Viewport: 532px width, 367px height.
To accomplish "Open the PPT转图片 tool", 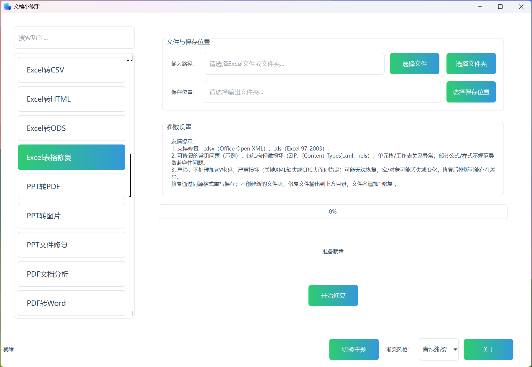I will [x=71, y=216].
